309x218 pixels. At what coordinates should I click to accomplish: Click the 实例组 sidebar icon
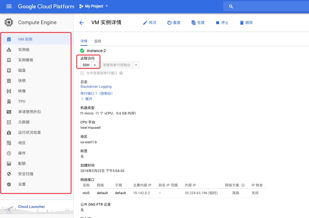(9, 50)
